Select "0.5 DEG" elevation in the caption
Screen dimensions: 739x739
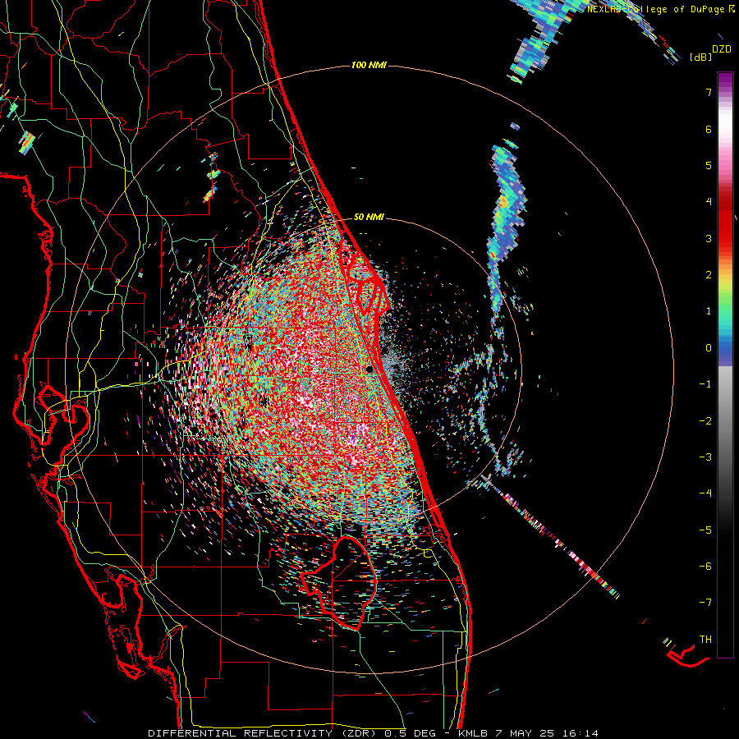pyautogui.click(x=411, y=733)
